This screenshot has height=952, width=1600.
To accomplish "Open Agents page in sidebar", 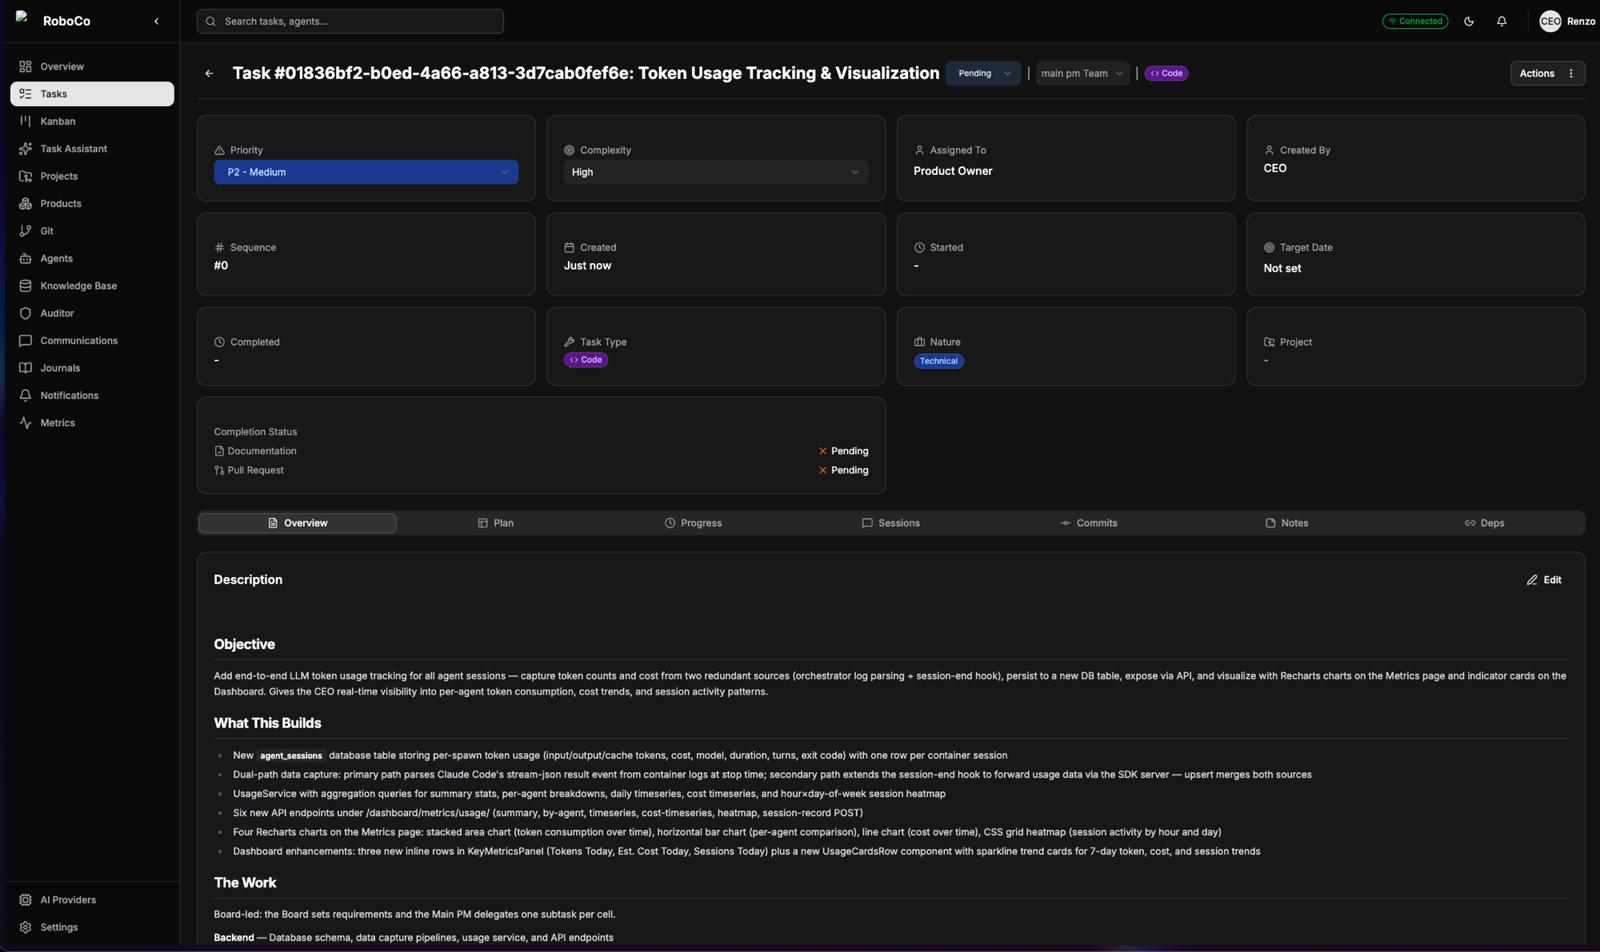I will point(92,258).
